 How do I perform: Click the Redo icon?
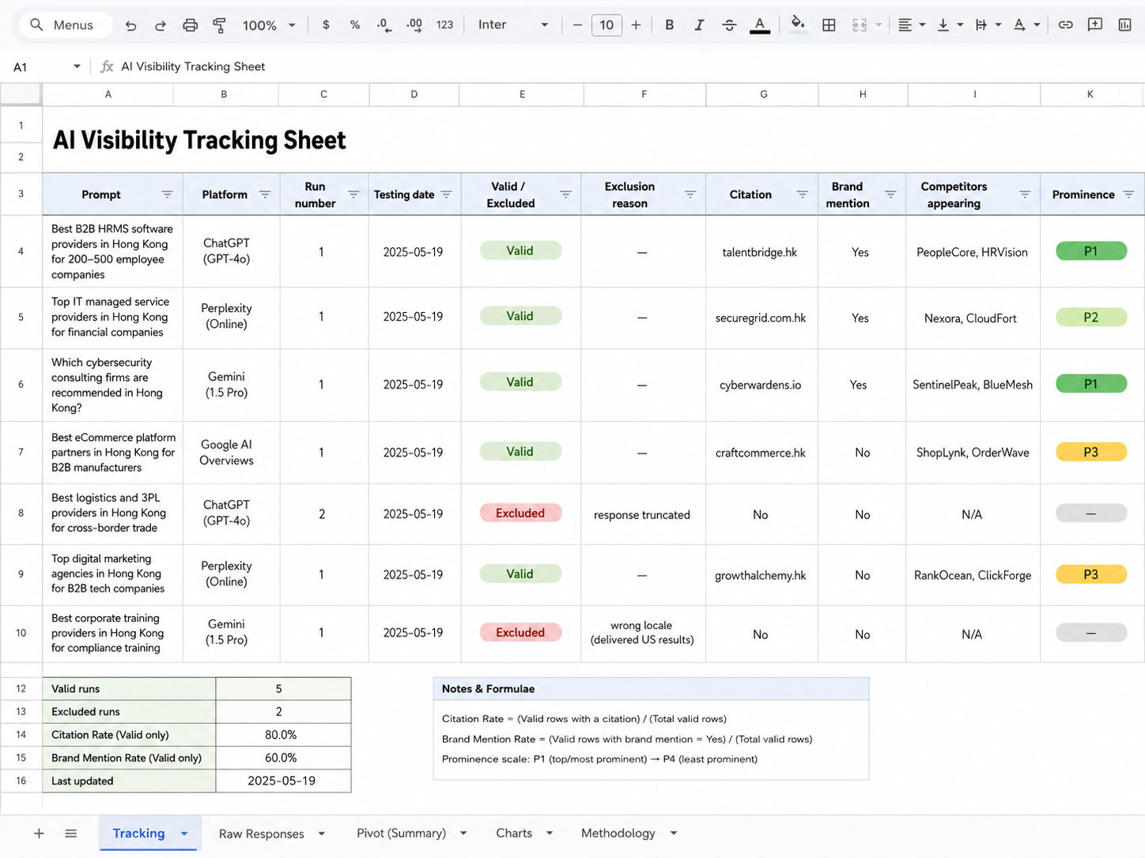coord(160,25)
